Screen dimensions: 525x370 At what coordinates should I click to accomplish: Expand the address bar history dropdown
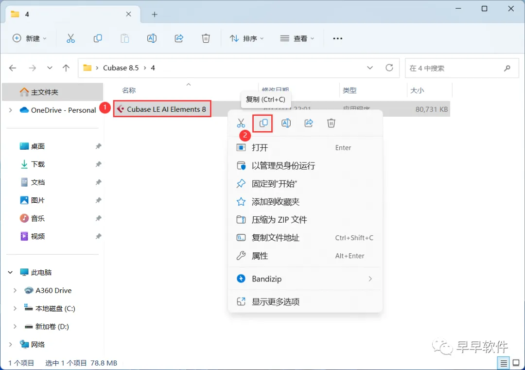tap(369, 68)
